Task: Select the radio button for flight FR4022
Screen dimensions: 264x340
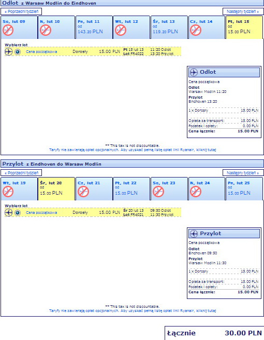Action: [x=18, y=52]
